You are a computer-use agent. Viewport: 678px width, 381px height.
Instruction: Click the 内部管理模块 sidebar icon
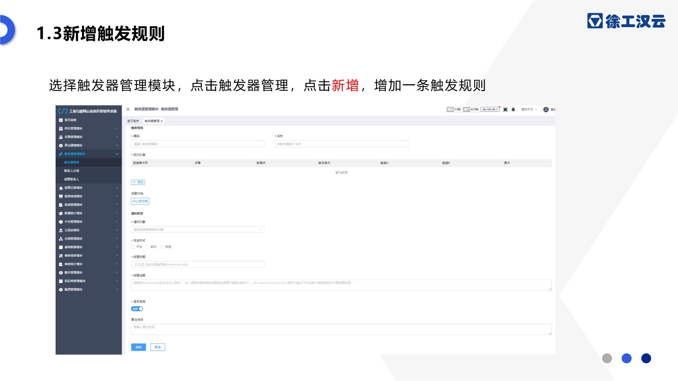61,239
